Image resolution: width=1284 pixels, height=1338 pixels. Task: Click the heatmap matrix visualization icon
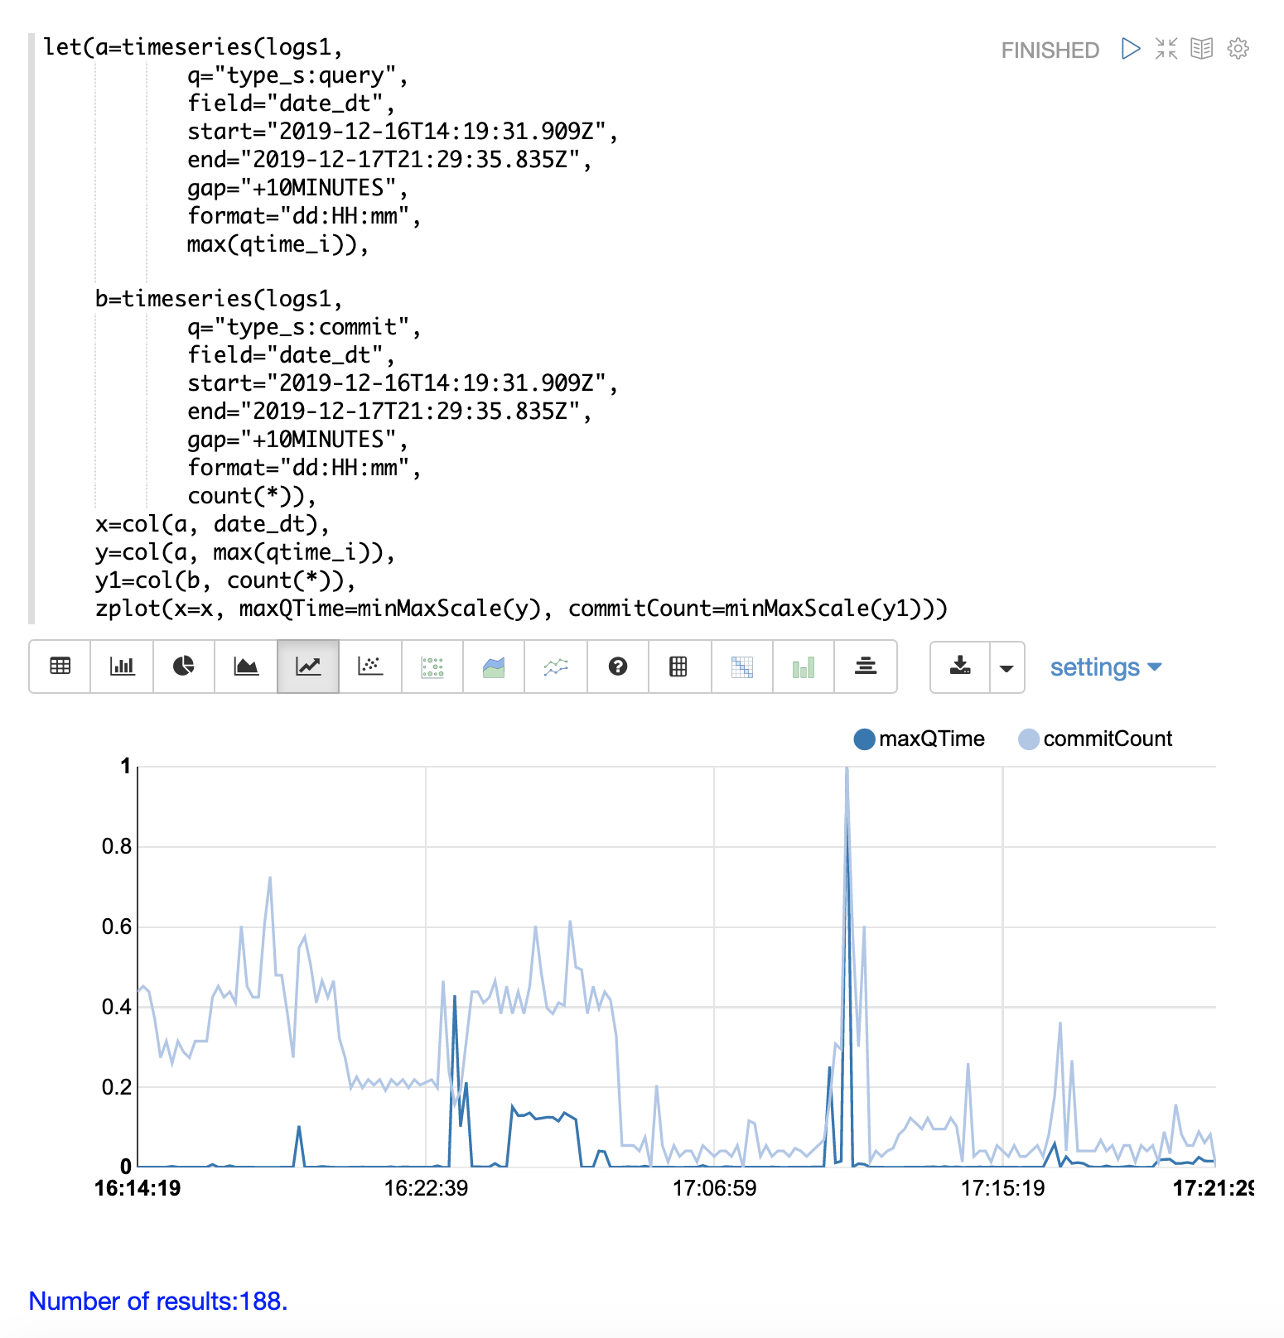(x=741, y=667)
